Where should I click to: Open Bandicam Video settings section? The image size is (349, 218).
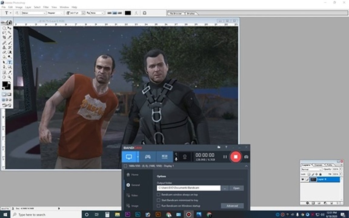tap(132, 195)
